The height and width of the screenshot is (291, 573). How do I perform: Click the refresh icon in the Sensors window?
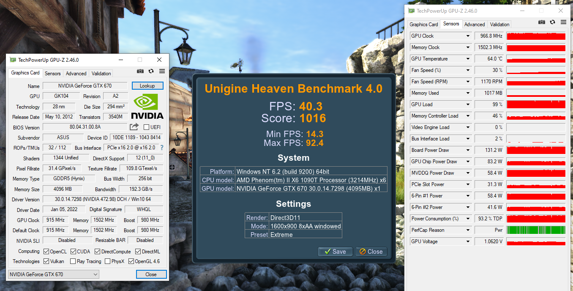point(552,22)
